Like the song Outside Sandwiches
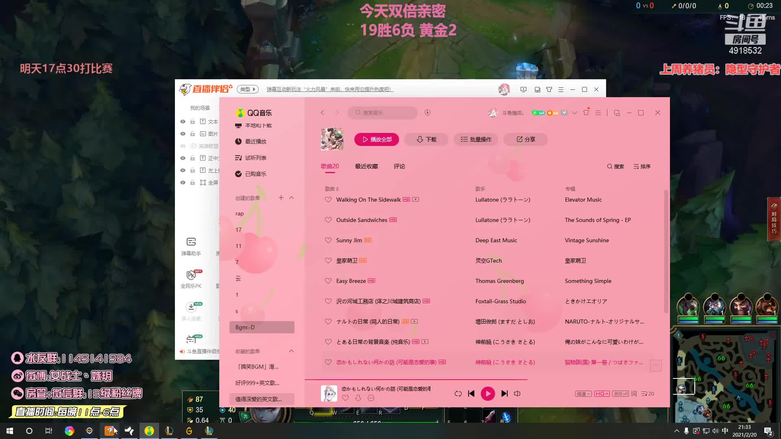The image size is (781, 439). [328, 220]
